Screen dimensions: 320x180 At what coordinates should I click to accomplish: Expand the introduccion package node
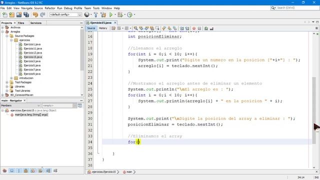[x=11, y=78]
